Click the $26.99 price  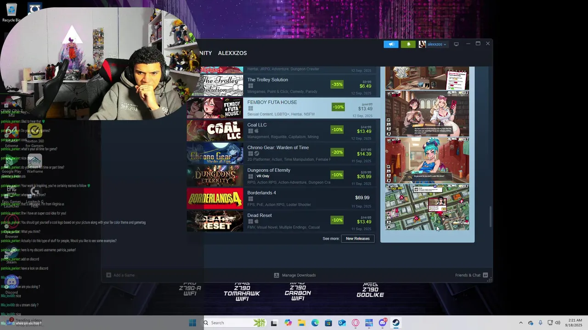[364, 176]
